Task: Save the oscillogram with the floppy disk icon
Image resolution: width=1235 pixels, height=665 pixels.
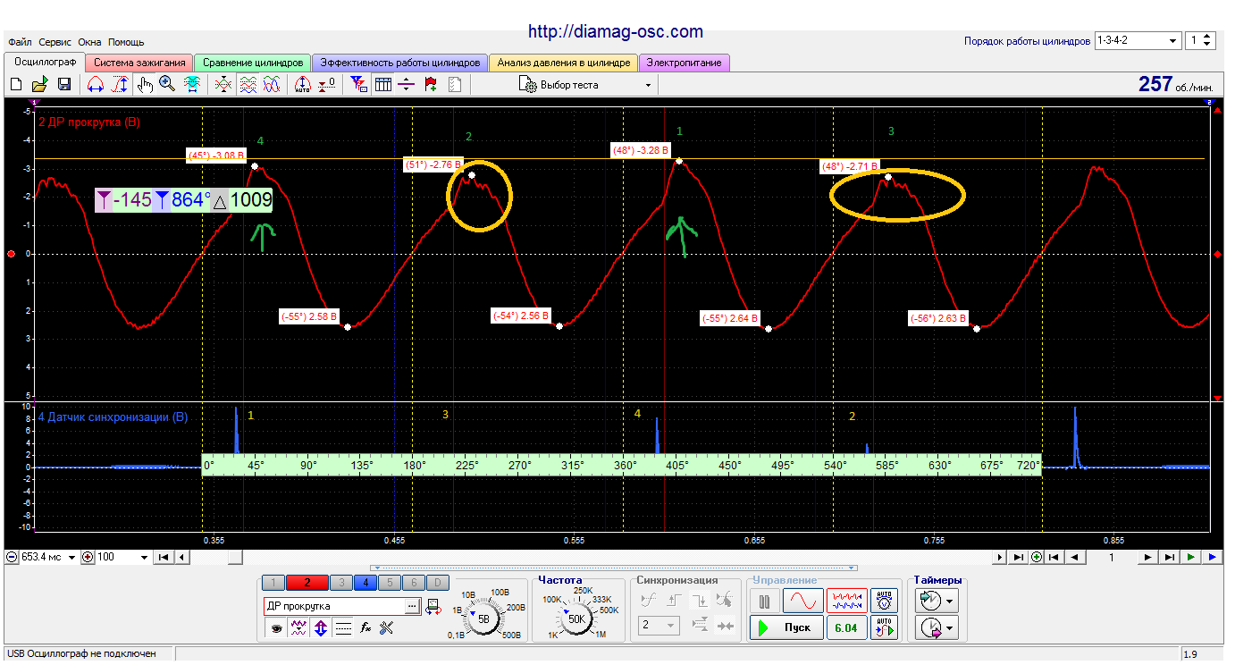Action: 64,85
